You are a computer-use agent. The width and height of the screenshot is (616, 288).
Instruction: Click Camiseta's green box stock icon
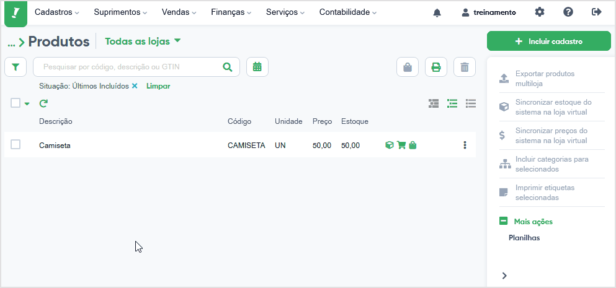(390, 145)
